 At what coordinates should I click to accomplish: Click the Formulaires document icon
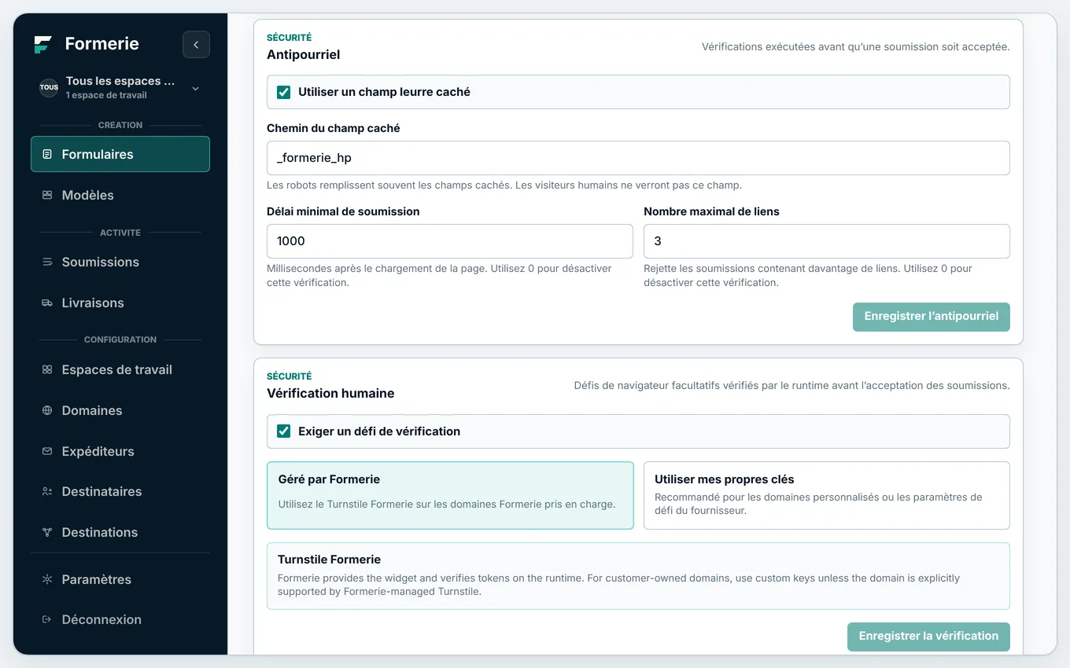click(47, 154)
